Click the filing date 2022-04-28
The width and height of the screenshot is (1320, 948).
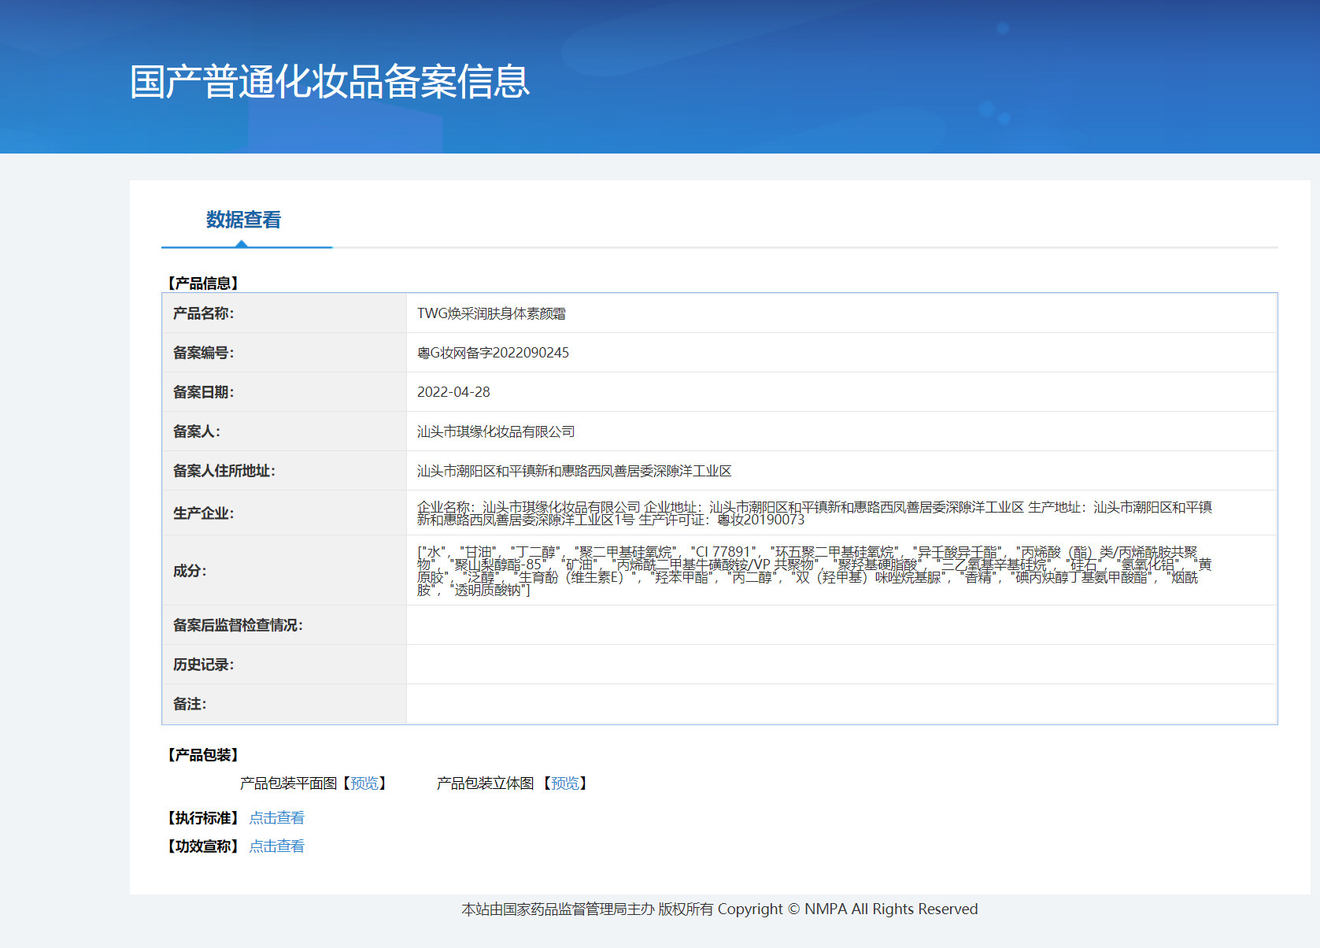(x=453, y=392)
